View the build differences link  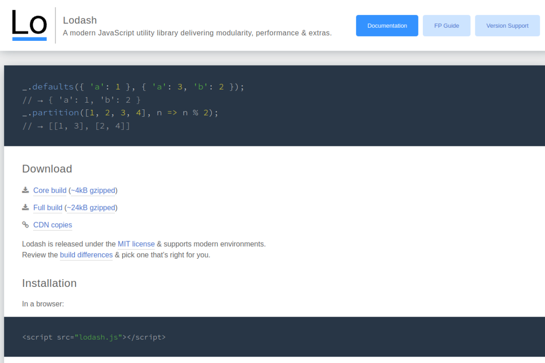(86, 255)
